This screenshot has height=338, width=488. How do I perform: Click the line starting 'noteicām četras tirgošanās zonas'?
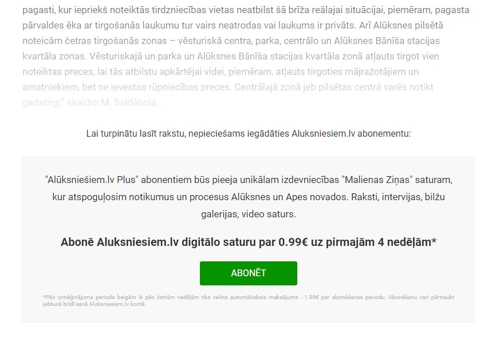231,41
